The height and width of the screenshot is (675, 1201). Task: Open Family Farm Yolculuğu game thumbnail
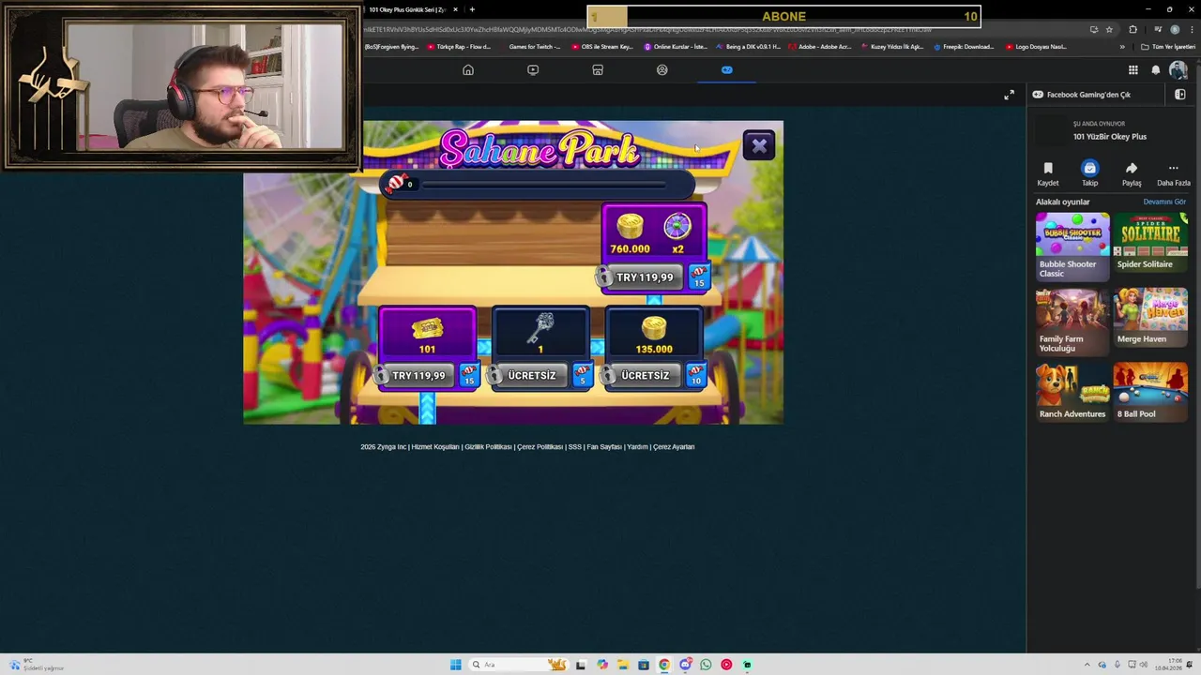click(x=1072, y=309)
